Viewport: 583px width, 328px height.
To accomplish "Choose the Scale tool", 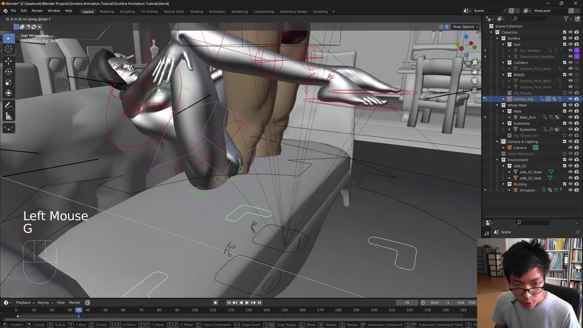I will click(x=8, y=82).
